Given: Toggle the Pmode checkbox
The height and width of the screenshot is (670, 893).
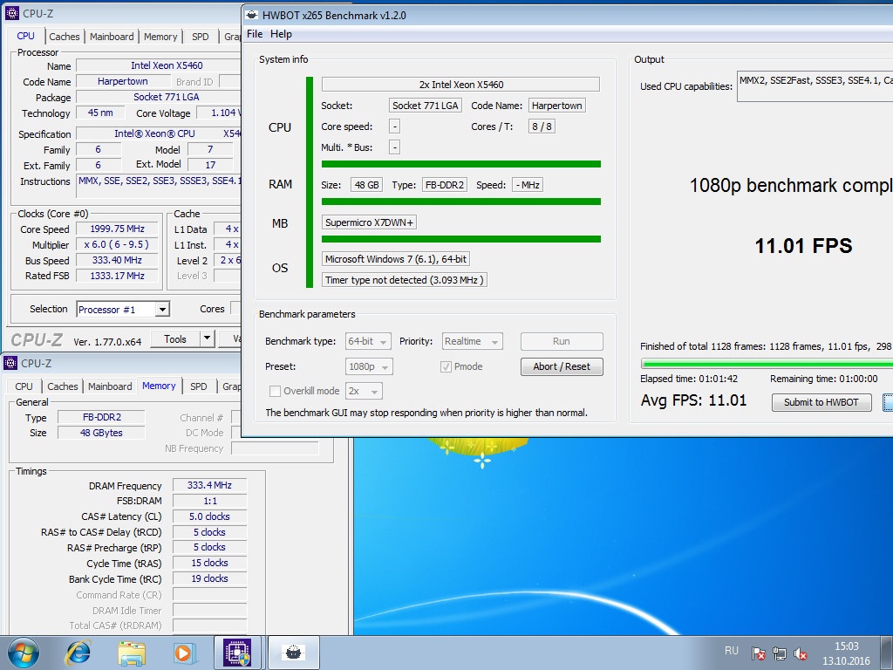Looking at the screenshot, I should pyautogui.click(x=446, y=366).
